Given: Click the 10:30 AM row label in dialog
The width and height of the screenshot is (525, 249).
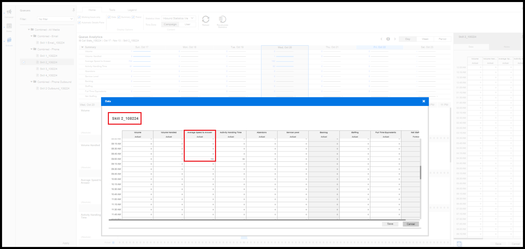Looking at the screenshot, I should tap(116, 189).
